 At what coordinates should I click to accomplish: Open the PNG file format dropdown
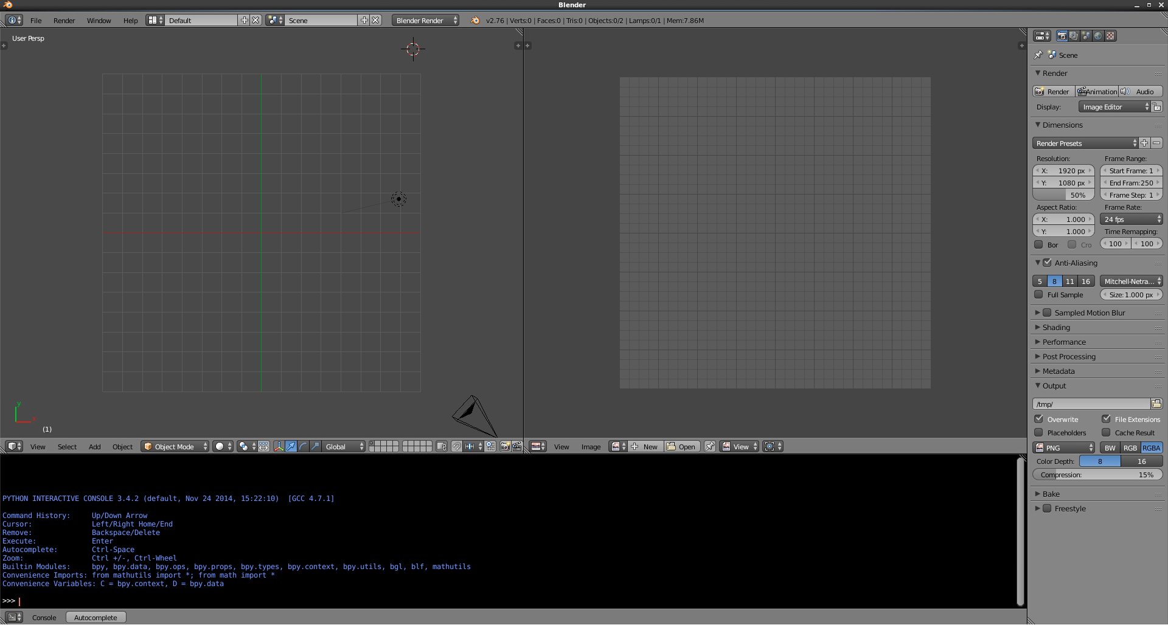[1063, 448]
